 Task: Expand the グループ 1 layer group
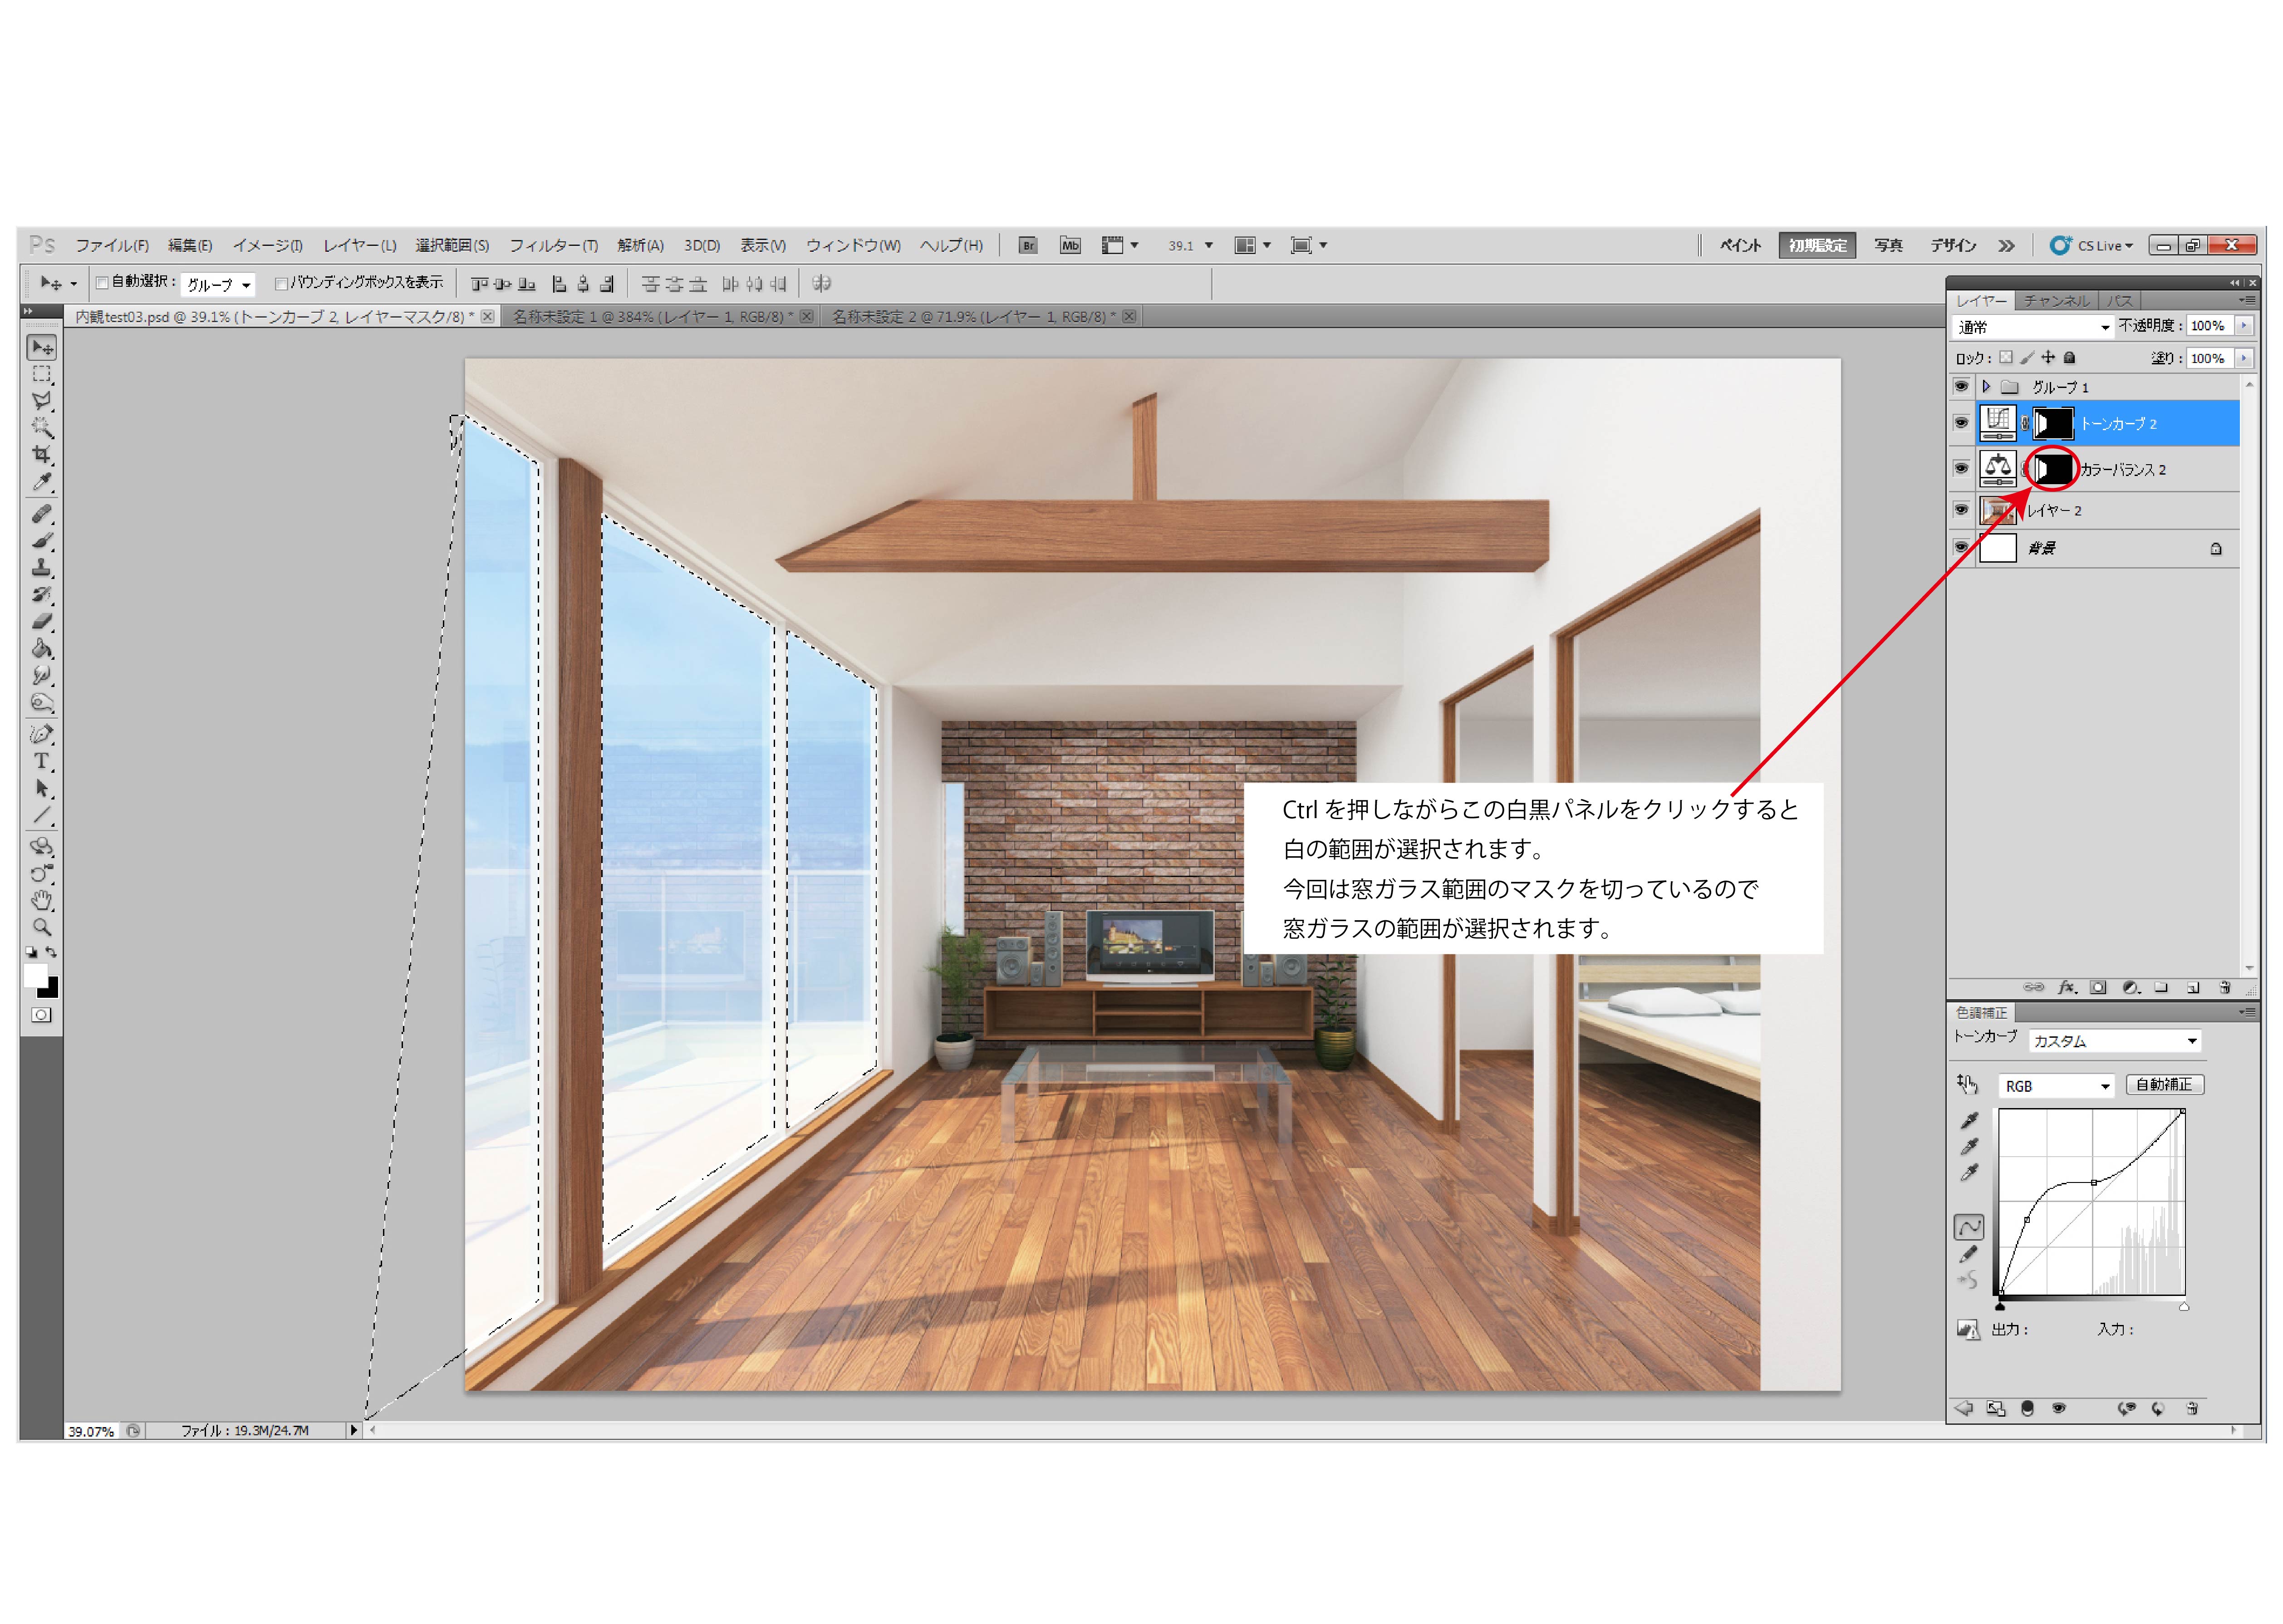[1986, 386]
